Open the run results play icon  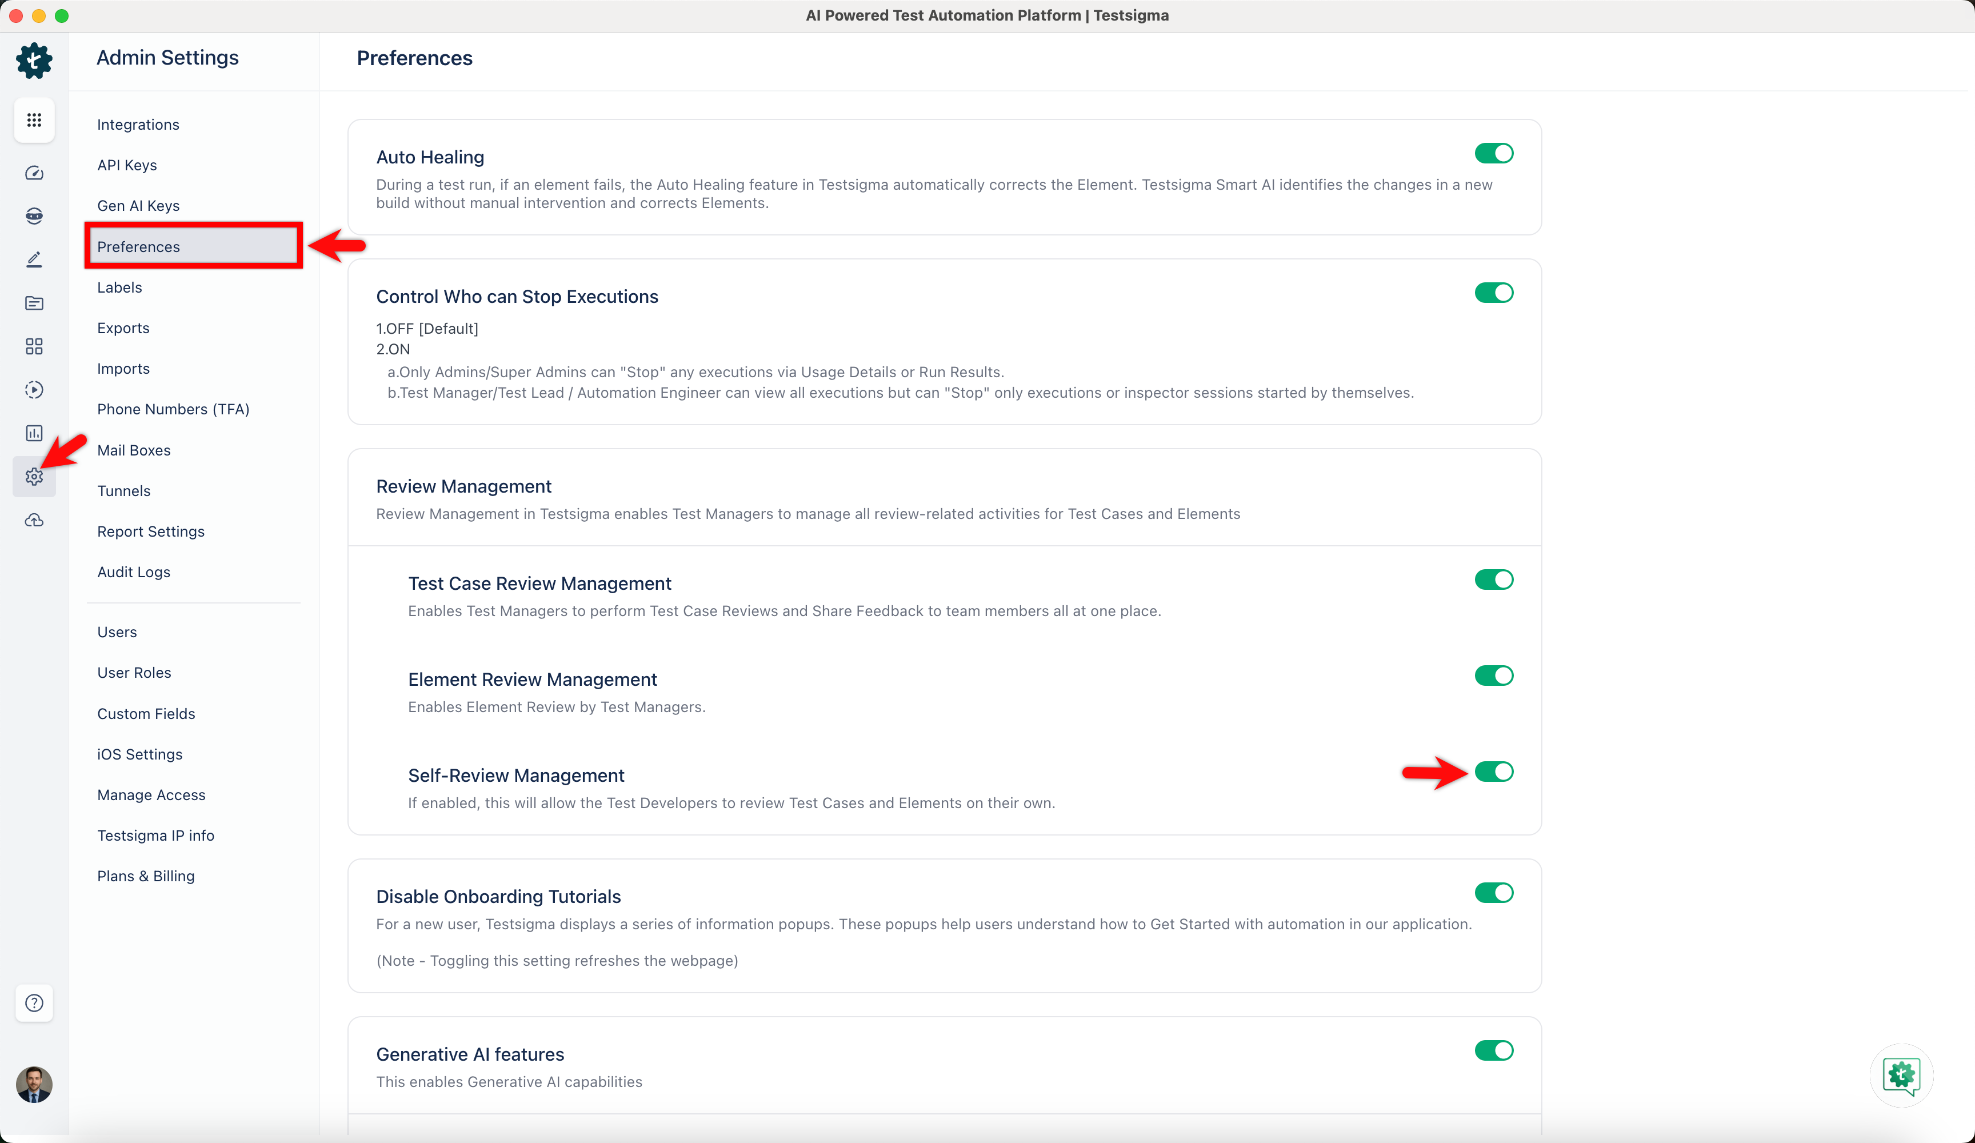pyautogui.click(x=34, y=390)
